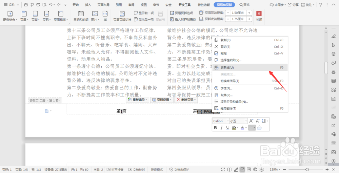Select 复制(C) in context menu
This screenshot has width=339, height=173.
coord(250,40)
